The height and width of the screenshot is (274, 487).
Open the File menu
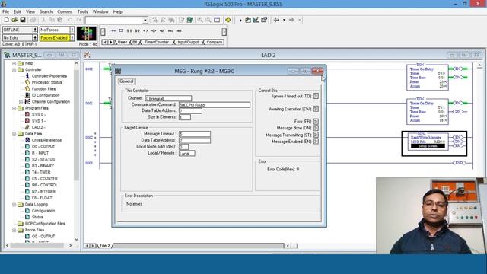click(x=5, y=12)
